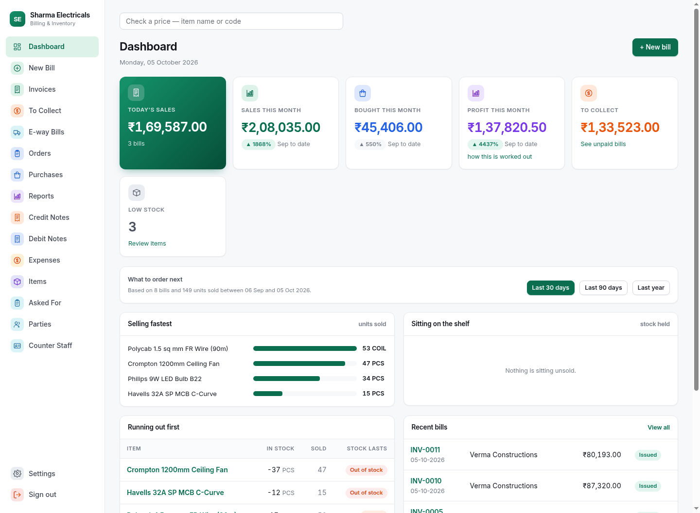This screenshot has height=513, width=700.
Task: Click the Debit Notes icon
Action: (x=17, y=239)
